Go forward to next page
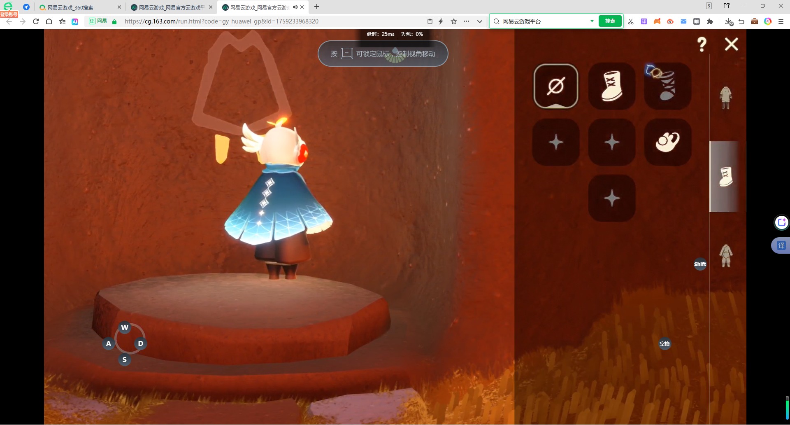Viewport: 790px width, 425px height. pos(23,21)
